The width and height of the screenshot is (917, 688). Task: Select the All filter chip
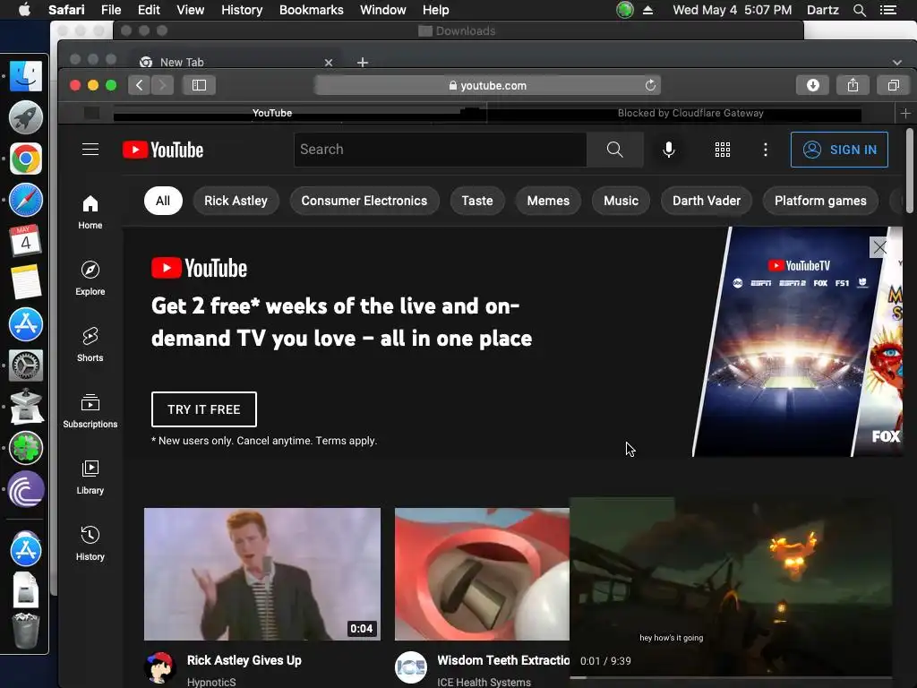pos(163,201)
